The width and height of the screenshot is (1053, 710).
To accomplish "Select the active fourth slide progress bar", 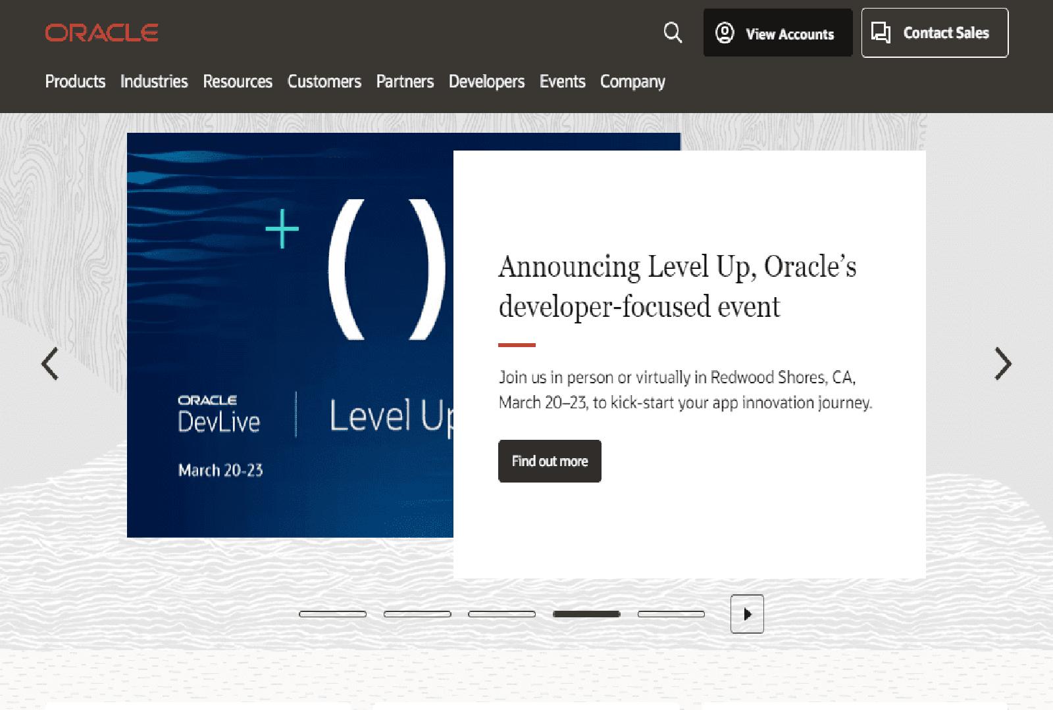I will (588, 614).
